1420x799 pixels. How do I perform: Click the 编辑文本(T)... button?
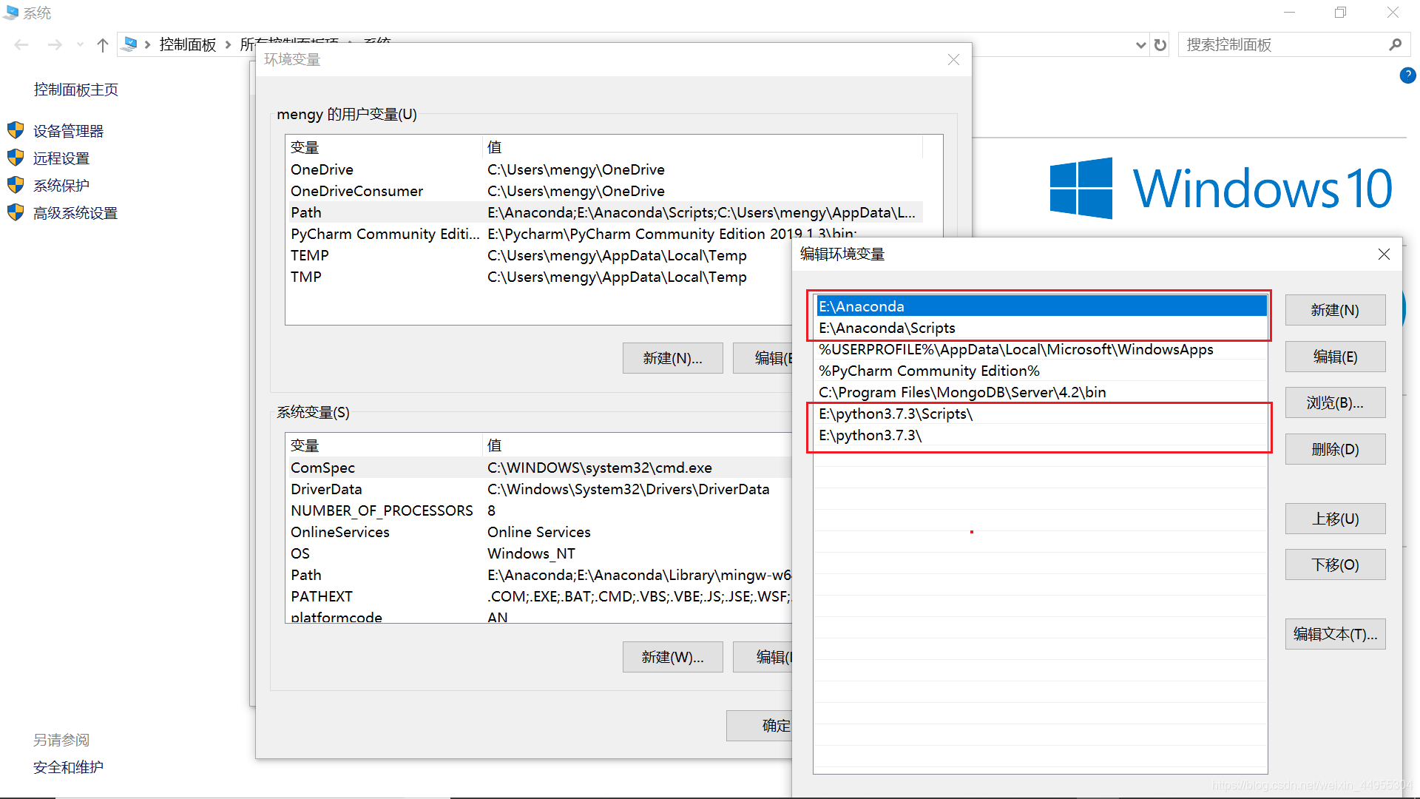(1334, 634)
